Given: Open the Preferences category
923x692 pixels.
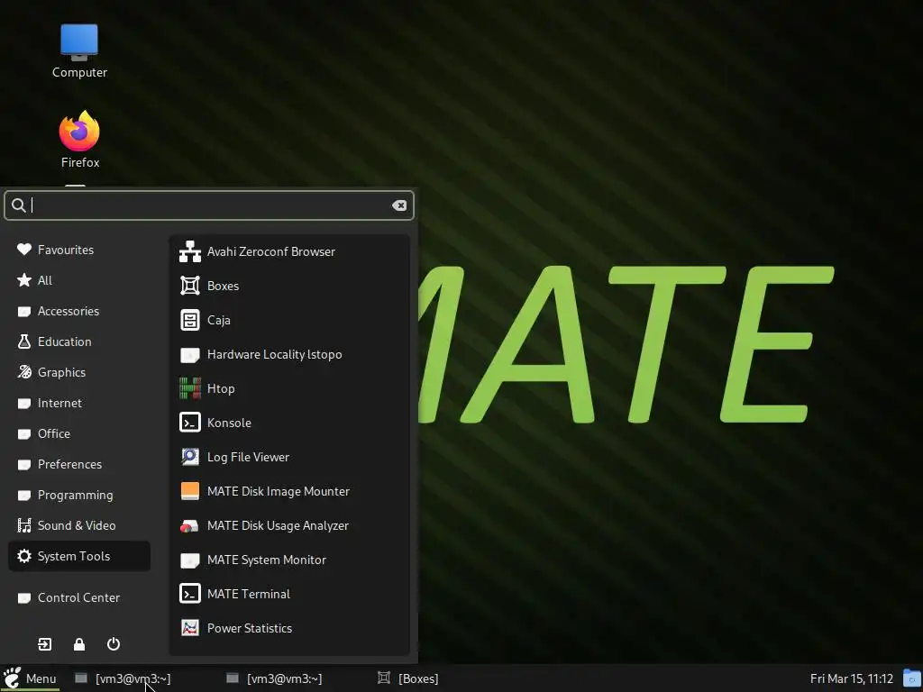Looking at the screenshot, I should click(x=79, y=464).
